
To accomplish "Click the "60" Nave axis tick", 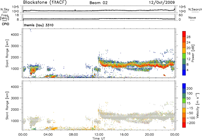I will pos(181,15).
